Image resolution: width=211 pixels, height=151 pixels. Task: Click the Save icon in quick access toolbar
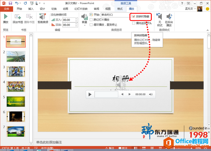(x=10, y=3)
